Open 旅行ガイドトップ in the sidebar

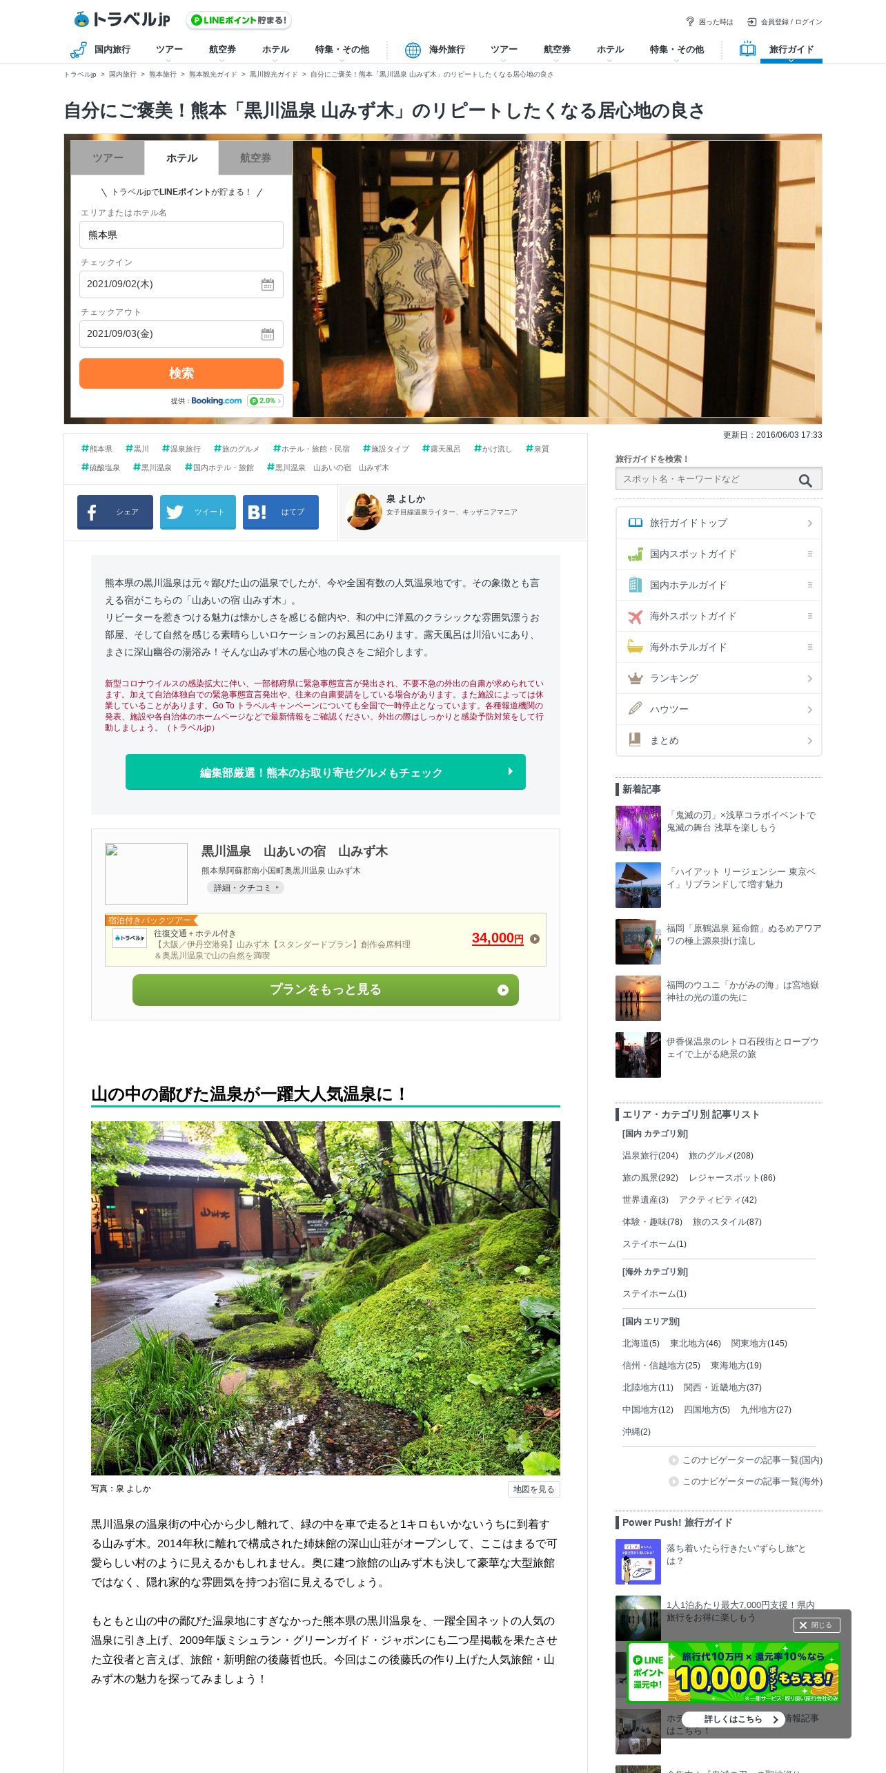click(718, 523)
